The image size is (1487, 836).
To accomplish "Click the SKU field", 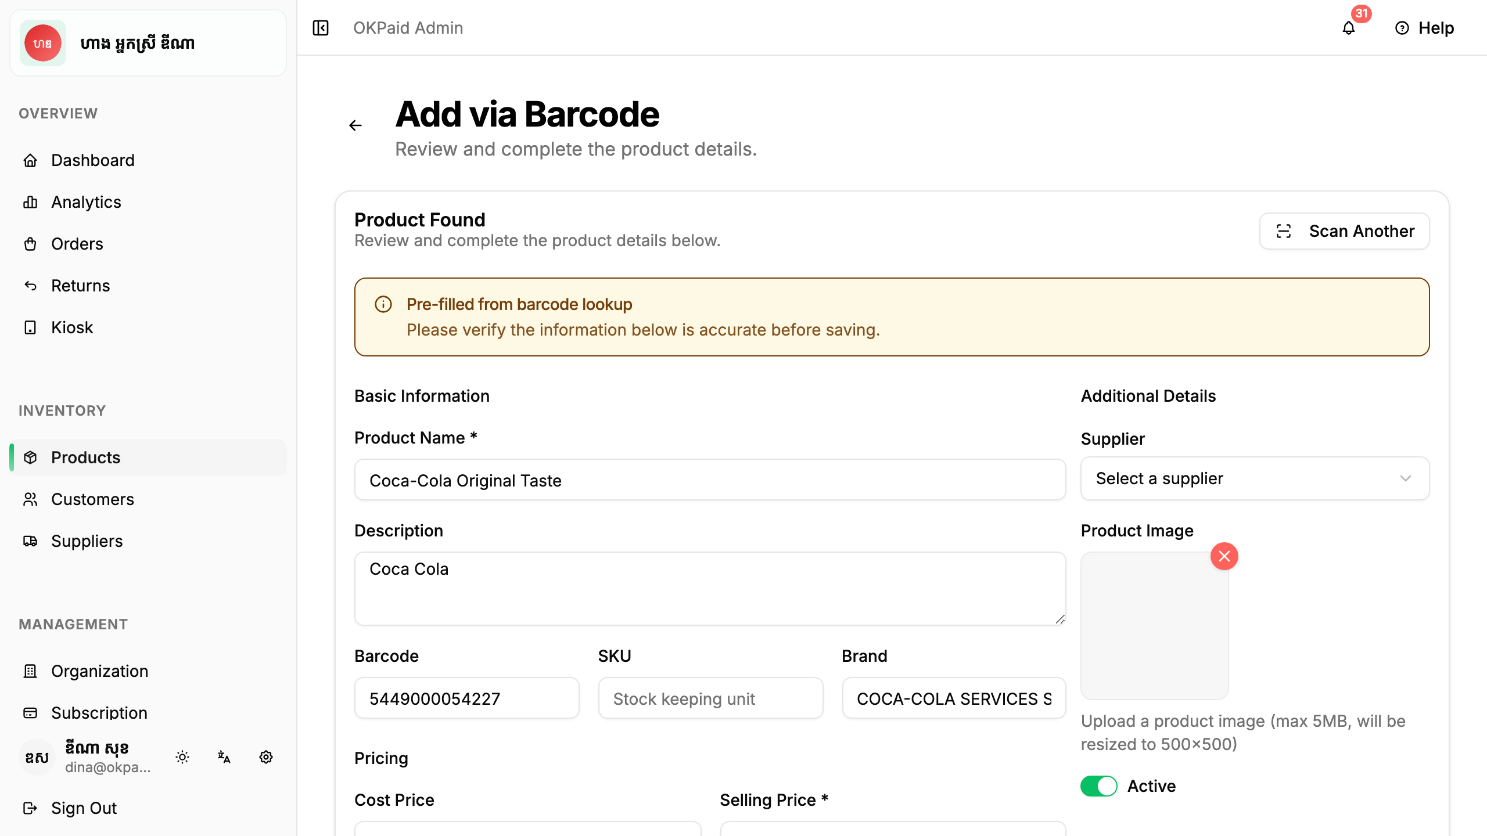I will pos(710,698).
